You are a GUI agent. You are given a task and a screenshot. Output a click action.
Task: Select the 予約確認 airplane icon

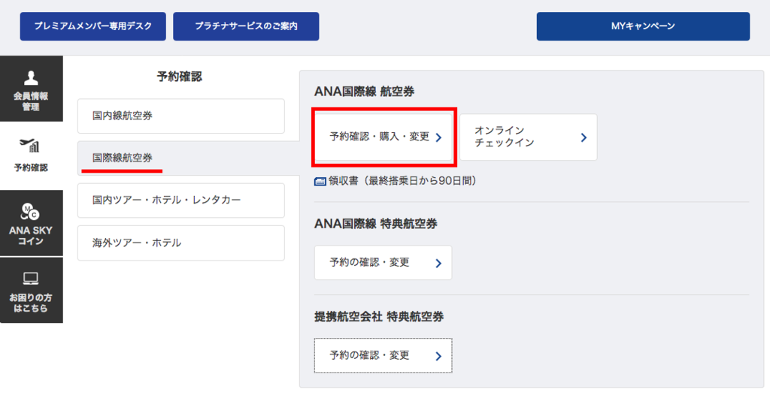[x=29, y=146]
